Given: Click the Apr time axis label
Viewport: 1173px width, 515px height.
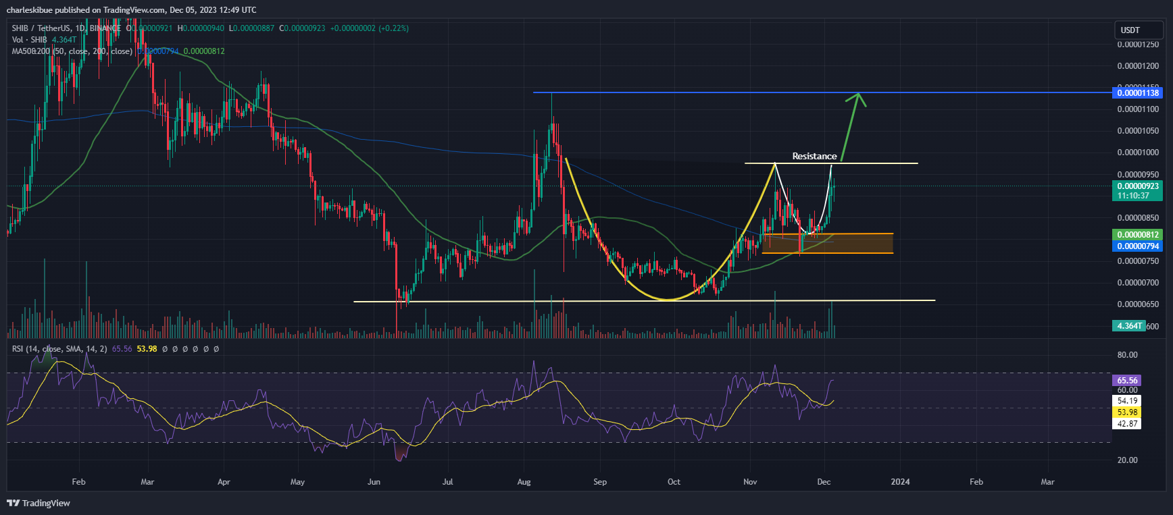Looking at the screenshot, I should (224, 482).
